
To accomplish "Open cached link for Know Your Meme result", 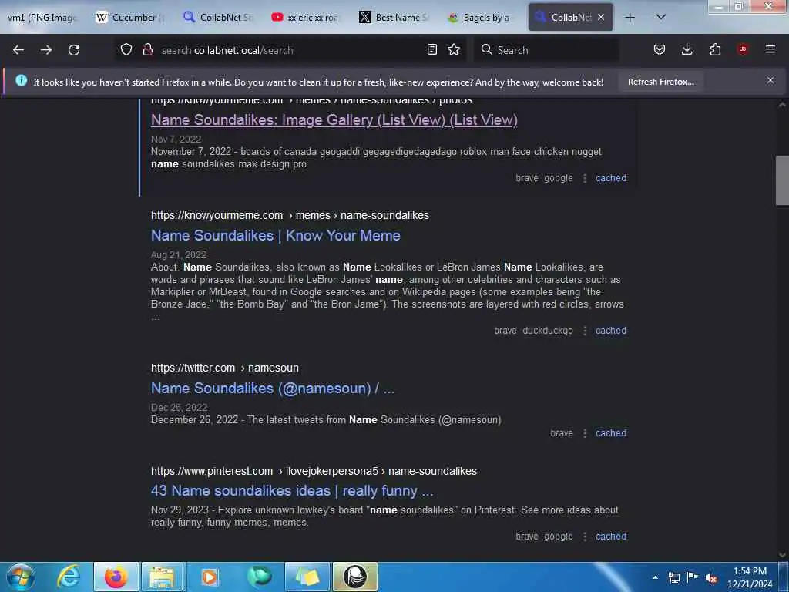I will point(611,330).
